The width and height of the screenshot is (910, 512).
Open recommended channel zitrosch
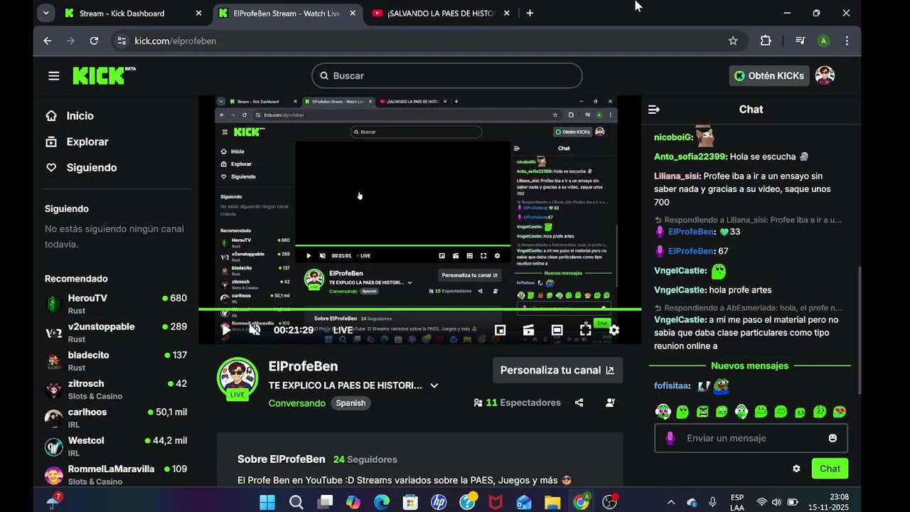[116, 389]
